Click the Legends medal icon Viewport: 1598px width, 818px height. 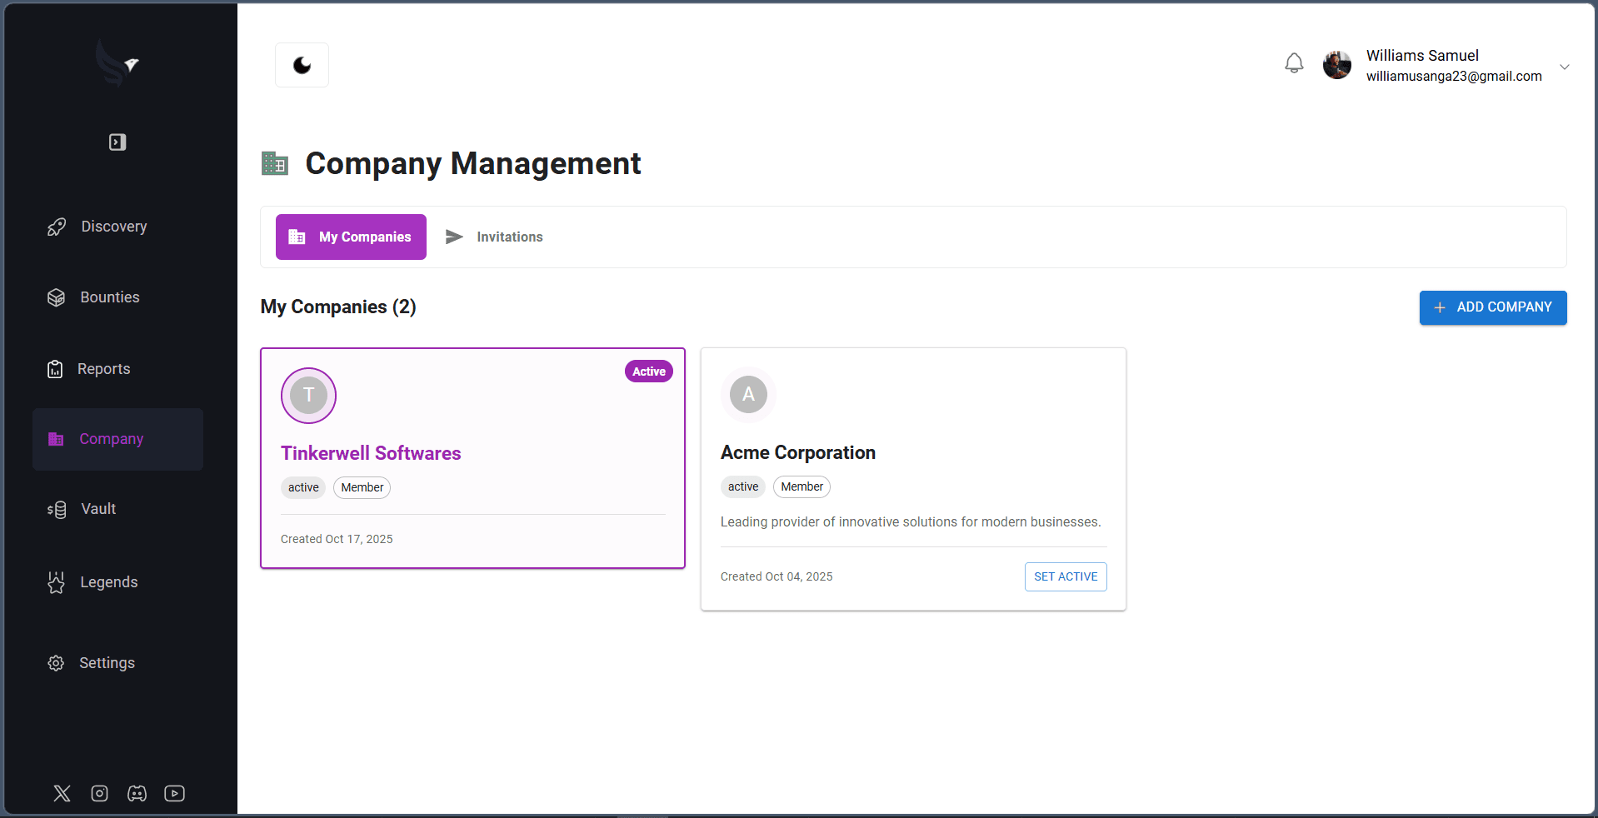click(x=56, y=582)
